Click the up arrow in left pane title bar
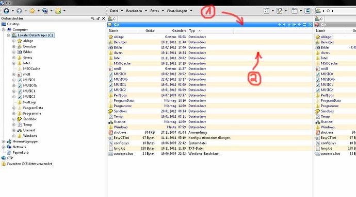Image resolution: width=356 pixels, height=197 pixels. coord(289,25)
